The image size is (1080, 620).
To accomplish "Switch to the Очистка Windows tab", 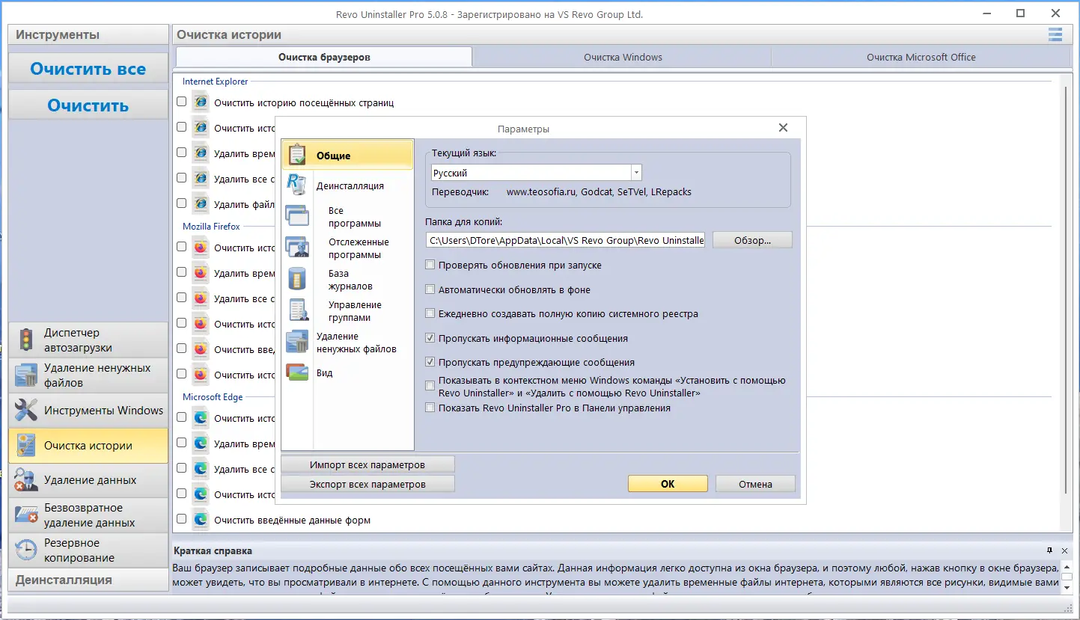I will pyautogui.click(x=623, y=57).
